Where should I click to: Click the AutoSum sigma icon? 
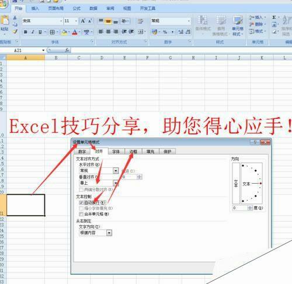(x=274, y=17)
